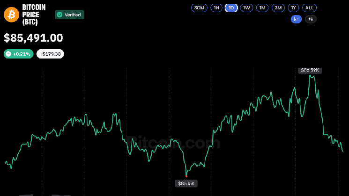Click the +0.21% change badge
This screenshot has width=349, height=196.
coord(18,54)
